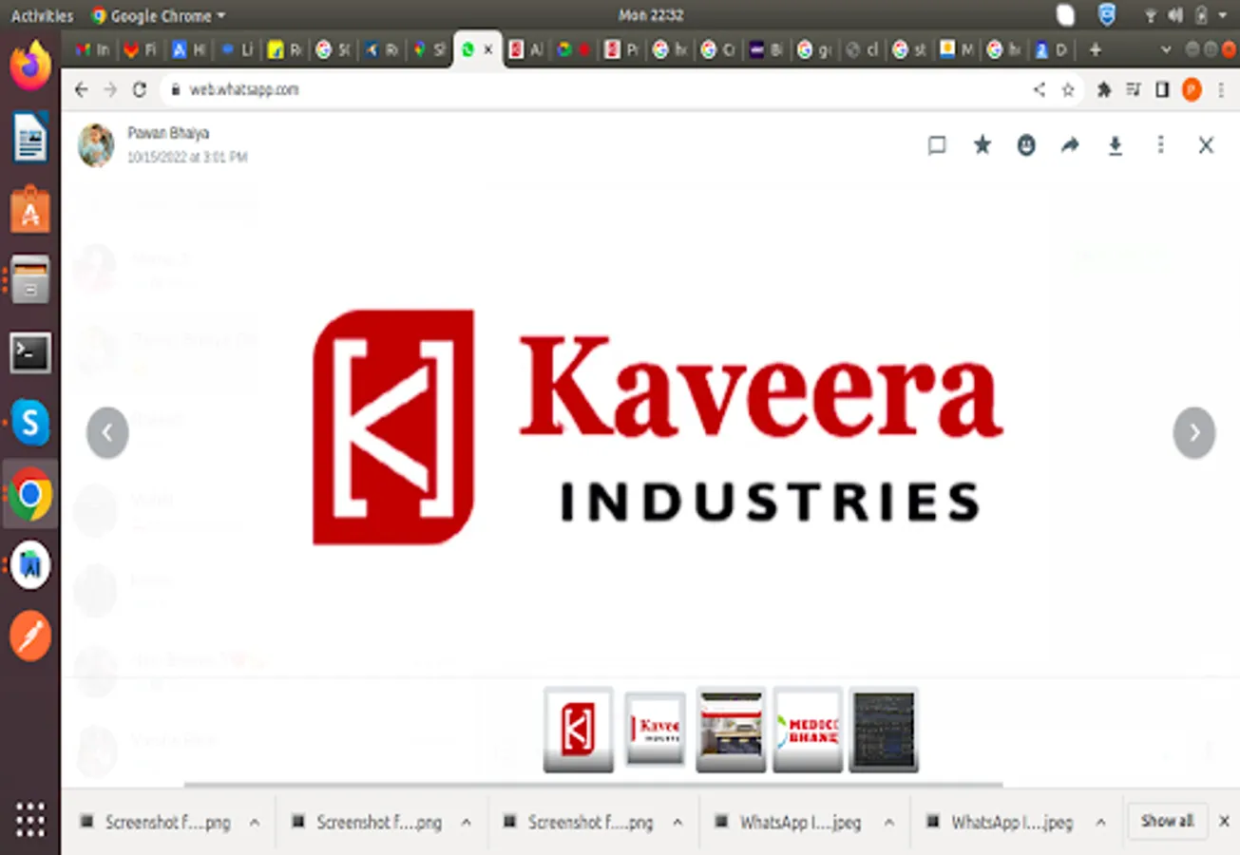Switch to the 'D' browser tab

(x=1052, y=49)
